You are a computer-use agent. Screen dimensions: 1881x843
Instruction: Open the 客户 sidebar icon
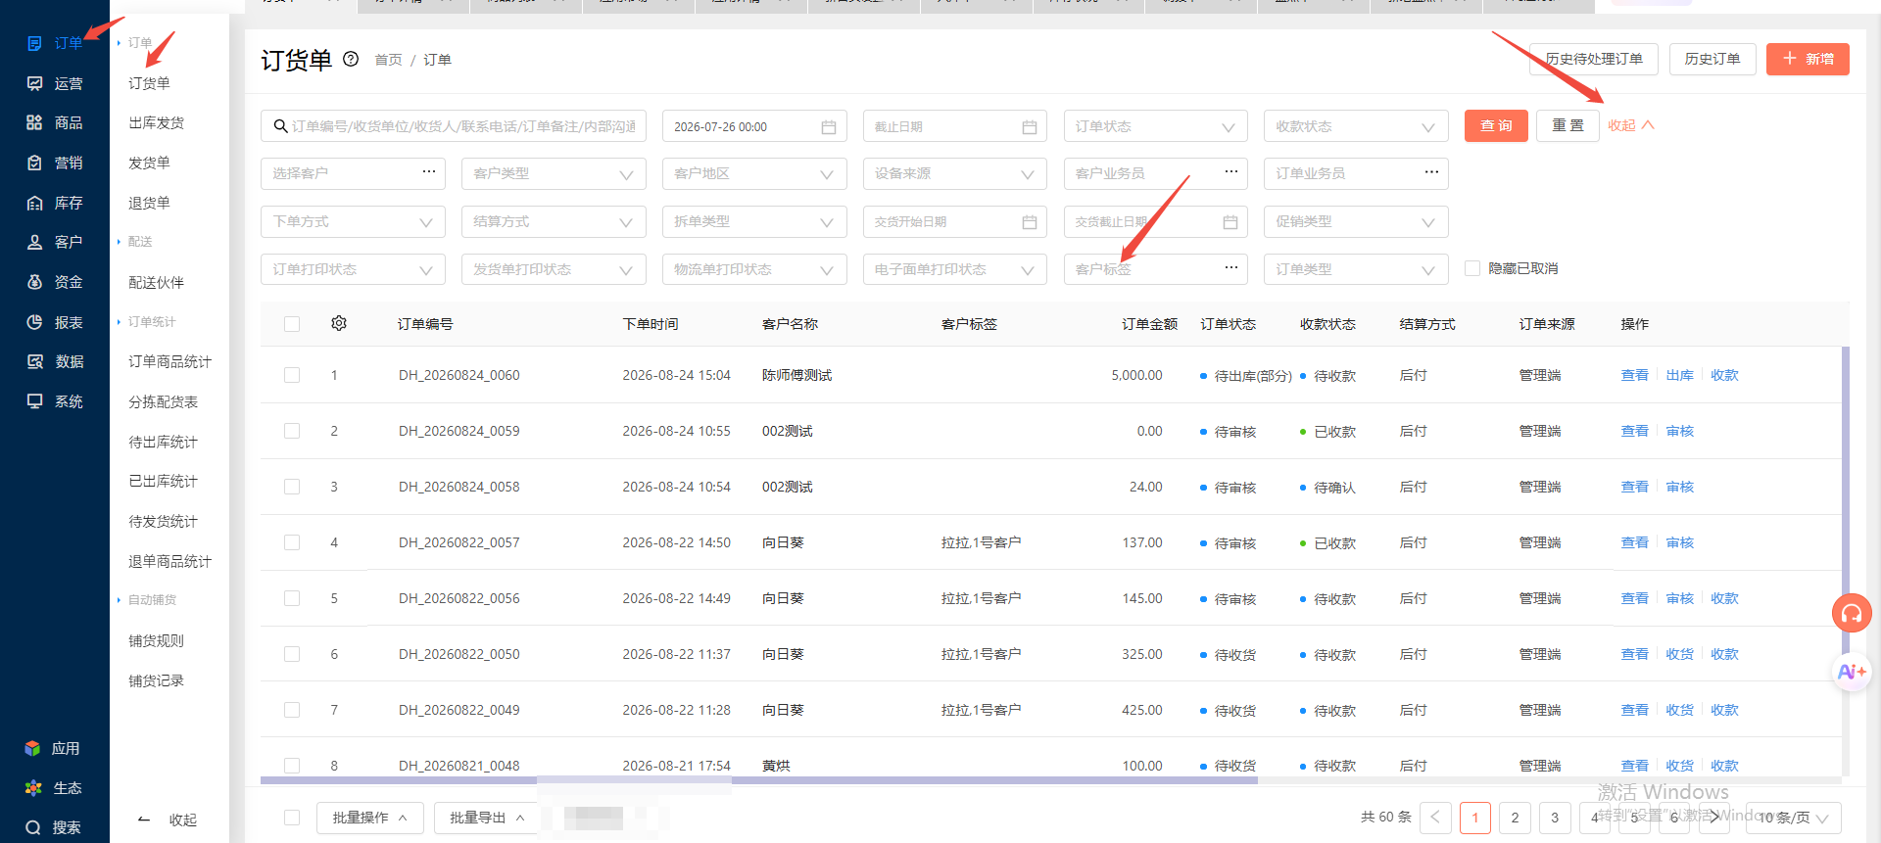coord(34,242)
